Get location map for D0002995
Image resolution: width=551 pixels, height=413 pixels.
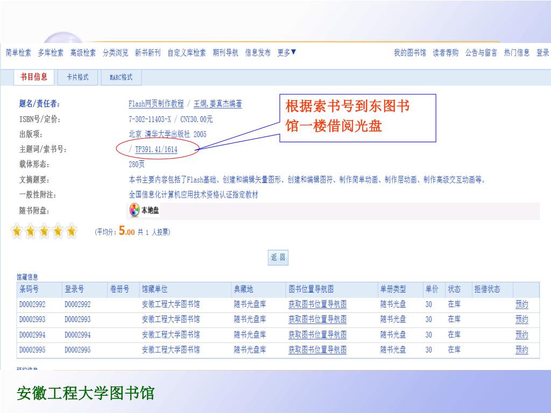click(317, 350)
